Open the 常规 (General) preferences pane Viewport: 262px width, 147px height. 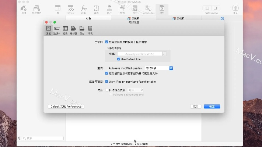click(x=48, y=30)
